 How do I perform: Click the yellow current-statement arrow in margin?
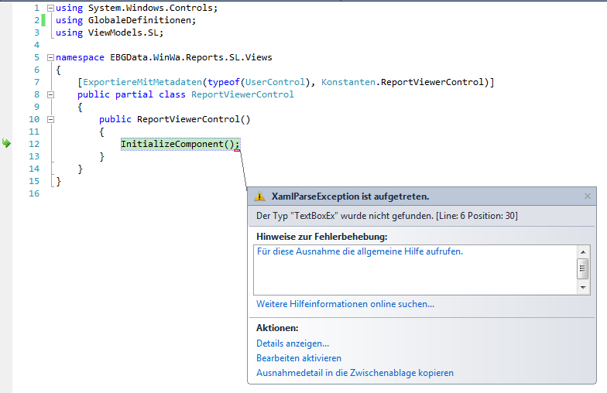click(6, 144)
